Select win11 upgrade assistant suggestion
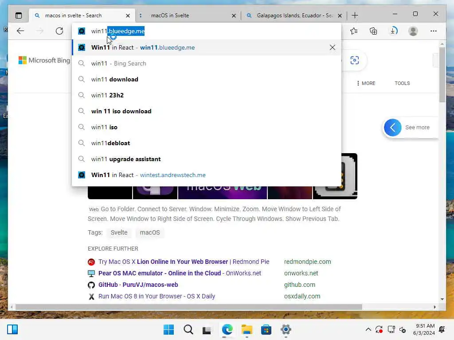This screenshot has height=340, width=454. [x=207, y=159]
